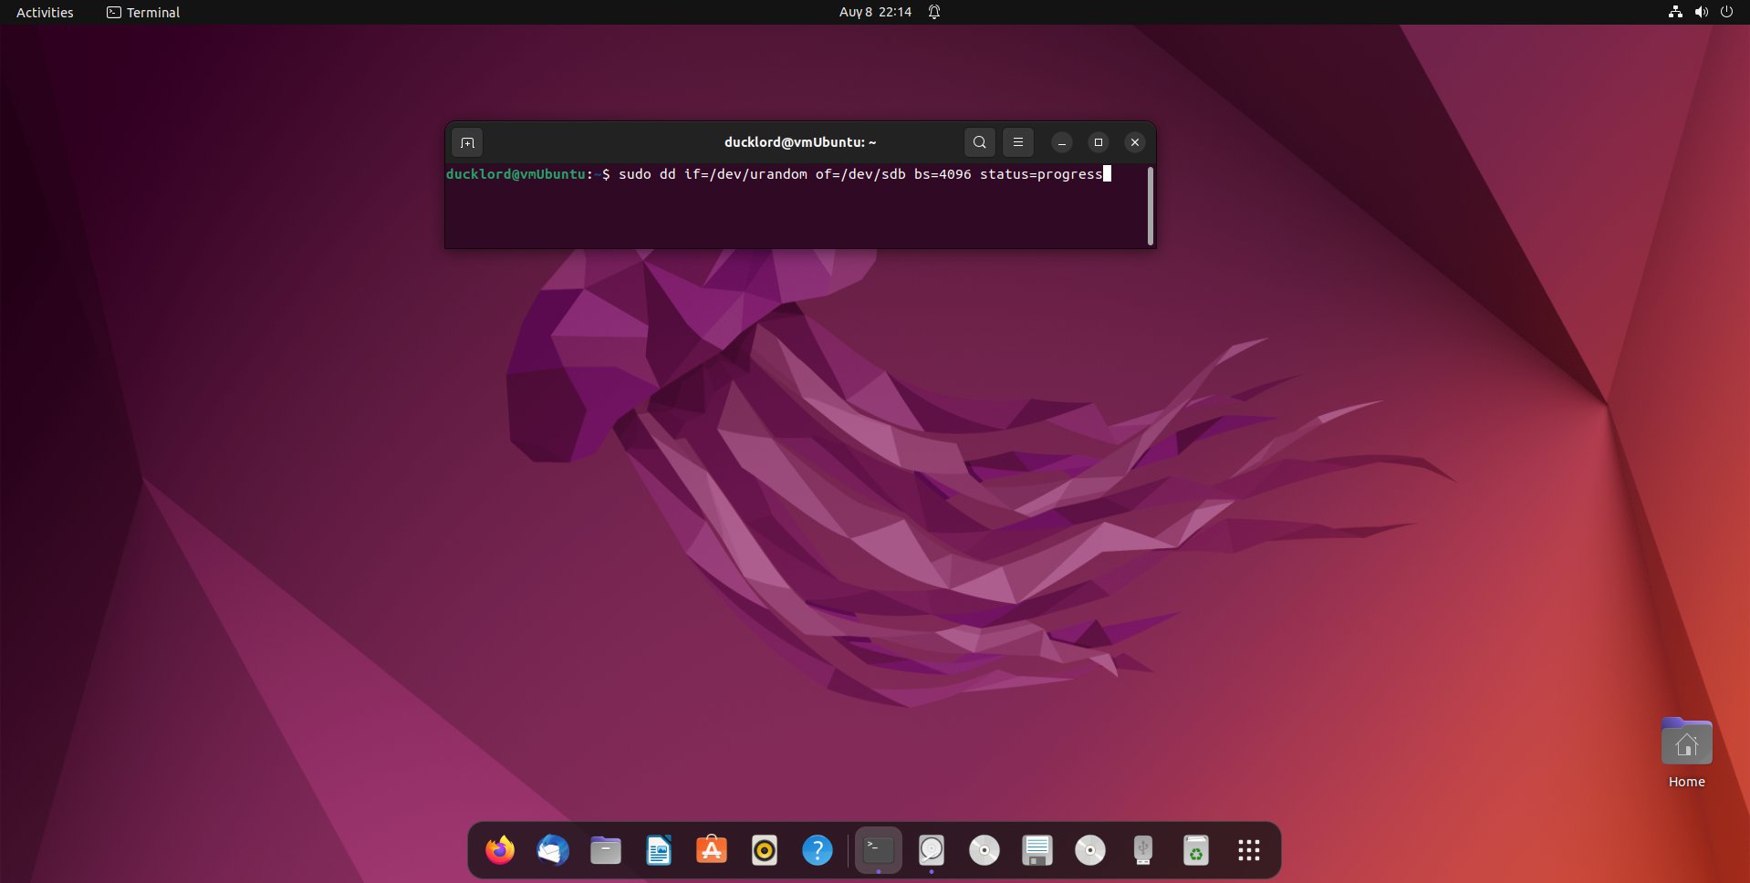Screen dimensions: 1750x883
Task: Open the USB drive icon in dock
Action: 1143,850
